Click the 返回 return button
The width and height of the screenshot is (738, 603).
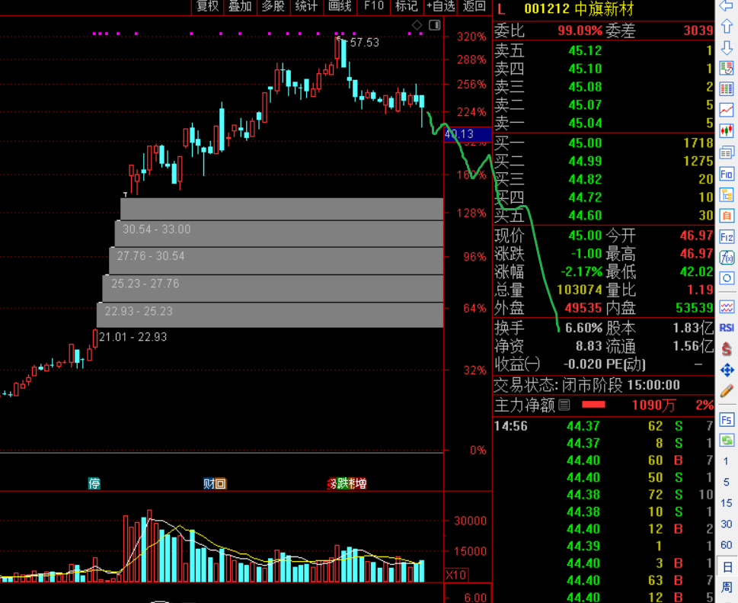click(x=474, y=6)
